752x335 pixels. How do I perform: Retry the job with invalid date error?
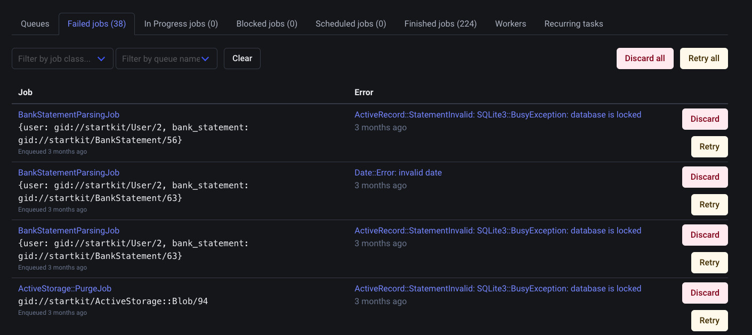[709, 205]
